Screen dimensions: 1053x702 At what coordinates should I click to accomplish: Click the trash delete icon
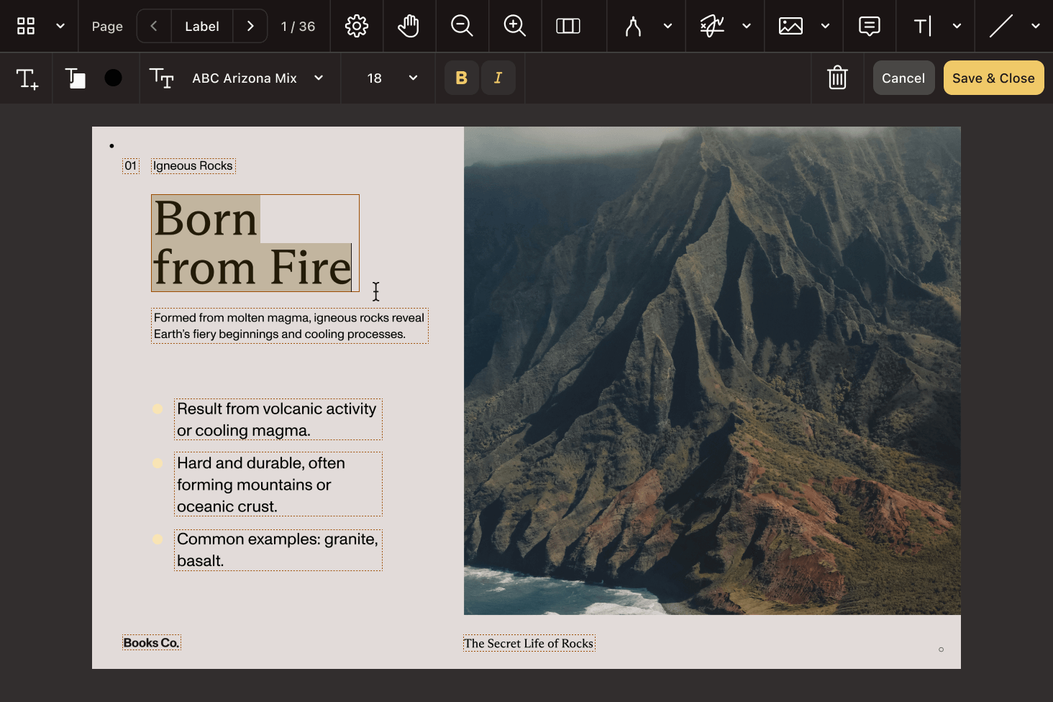tap(837, 78)
